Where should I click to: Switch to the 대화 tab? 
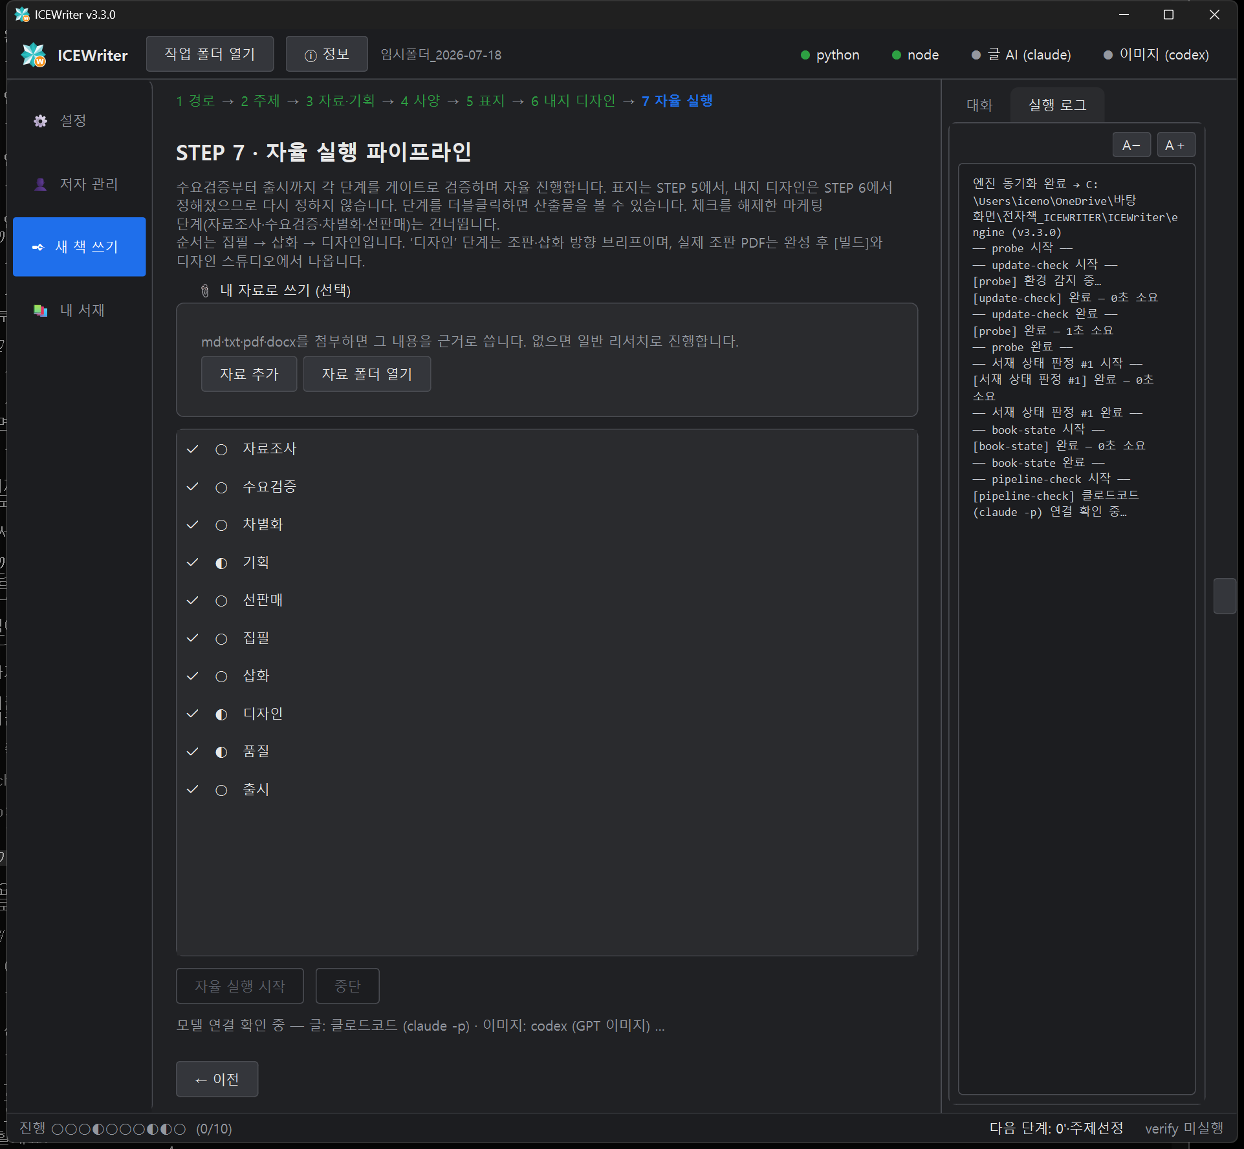[979, 105]
